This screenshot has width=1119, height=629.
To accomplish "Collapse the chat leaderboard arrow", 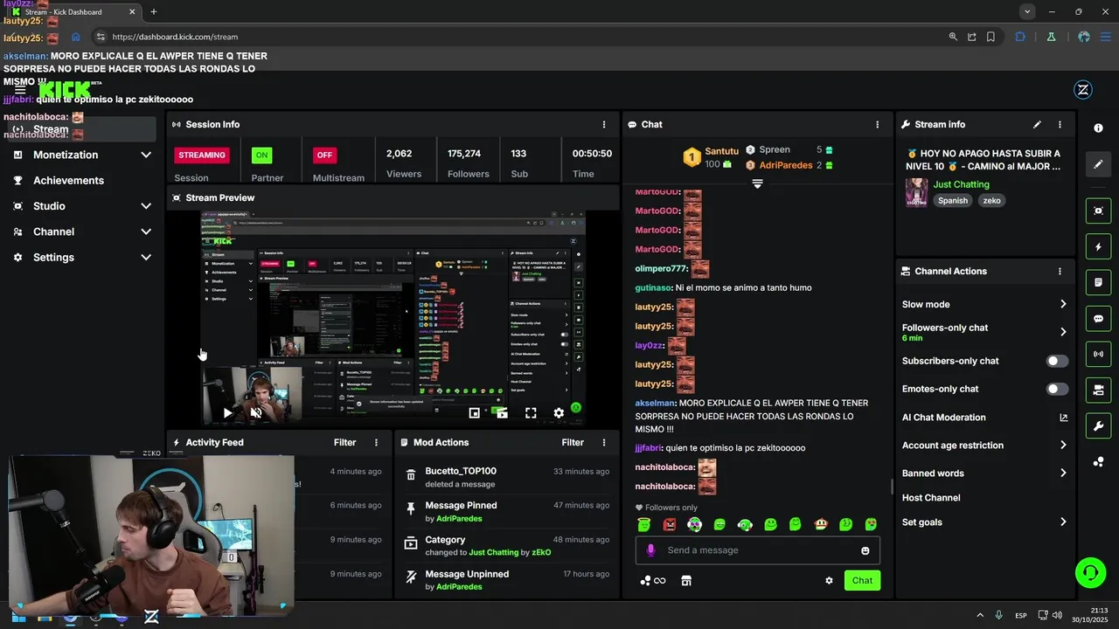I will (x=757, y=183).
